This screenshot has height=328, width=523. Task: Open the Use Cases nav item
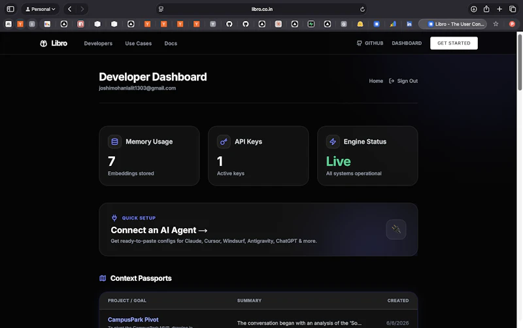[138, 43]
